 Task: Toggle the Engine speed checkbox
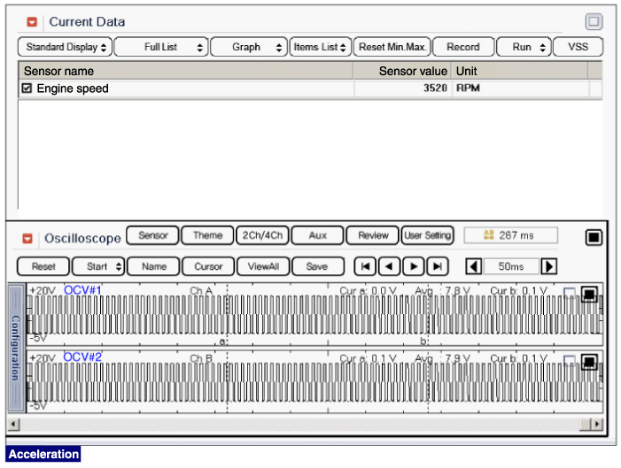click(x=27, y=88)
